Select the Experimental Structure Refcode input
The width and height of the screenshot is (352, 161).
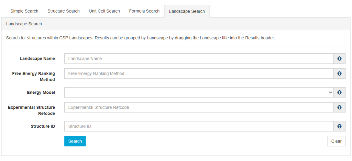[199, 107]
